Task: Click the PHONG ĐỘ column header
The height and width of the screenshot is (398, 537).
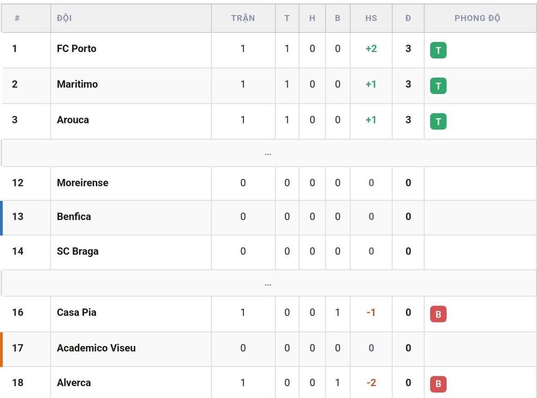Action: click(x=477, y=18)
